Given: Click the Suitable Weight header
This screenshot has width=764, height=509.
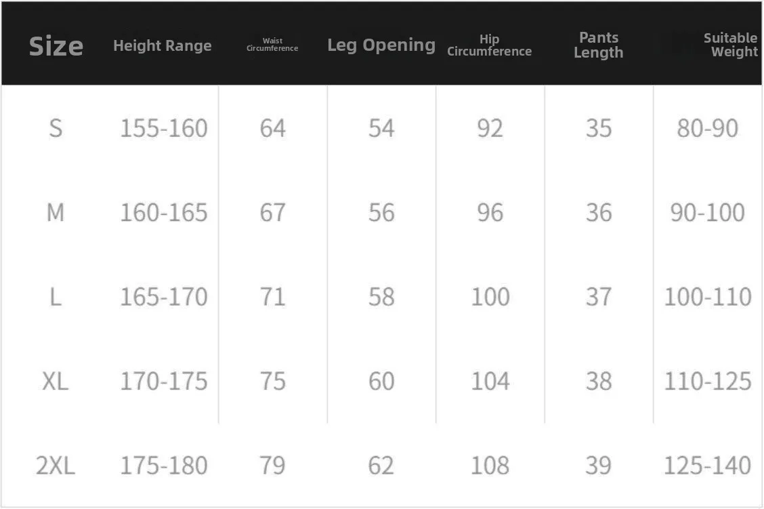Looking at the screenshot, I should pos(730,45).
